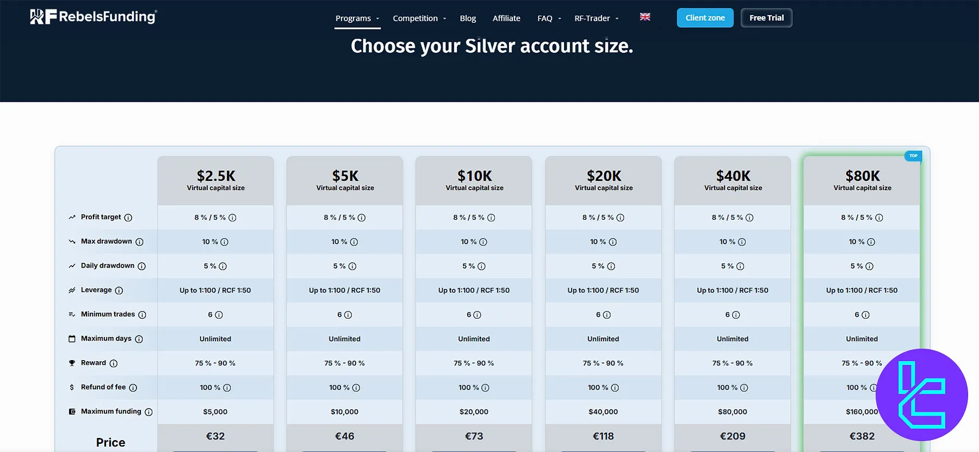Image resolution: width=979 pixels, height=452 pixels.
Task: Click the Refund of fee info icon under $20K
Action: tap(615, 387)
